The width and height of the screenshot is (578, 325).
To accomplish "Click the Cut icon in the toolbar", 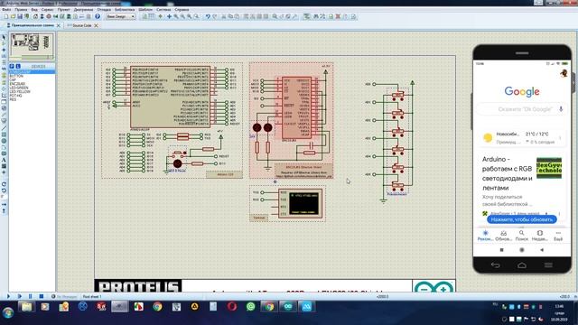I will click(x=223, y=16).
